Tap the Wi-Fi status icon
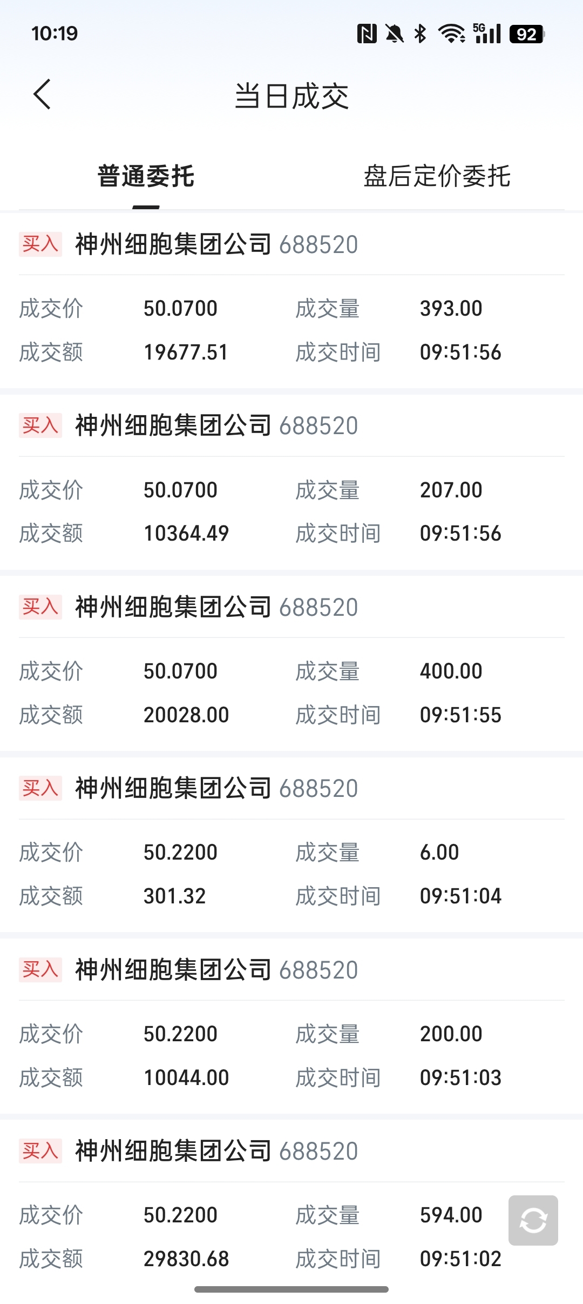Image resolution: width=583 pixels, height=1304 pixels. click(451, 34)
